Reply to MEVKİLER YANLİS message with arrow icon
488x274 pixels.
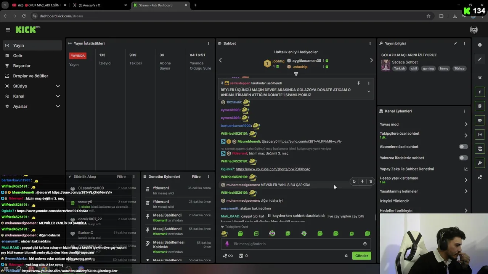tap(354, 182)
